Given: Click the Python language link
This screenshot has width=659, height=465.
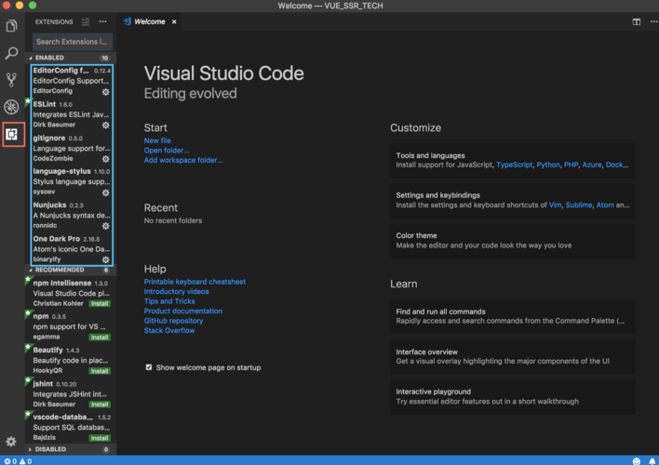Looking at the screenshot, I should click(x=548, y=165).
